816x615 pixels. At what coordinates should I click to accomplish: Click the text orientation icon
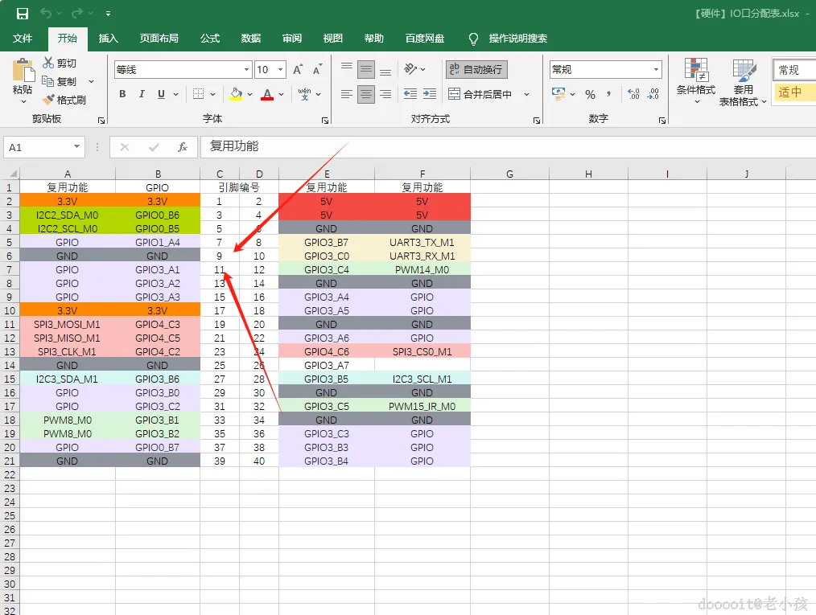[x=410, y=69]
